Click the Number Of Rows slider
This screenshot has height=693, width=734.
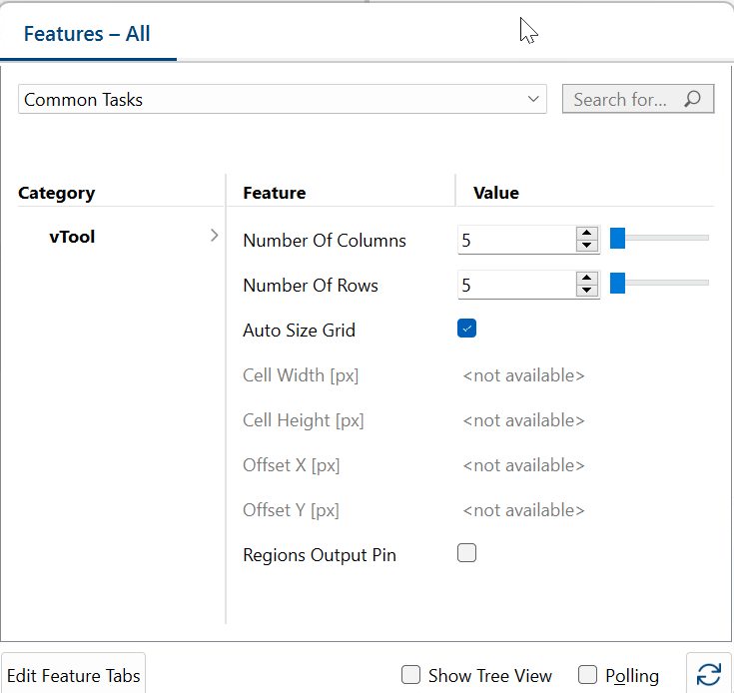tap(660, 284)
